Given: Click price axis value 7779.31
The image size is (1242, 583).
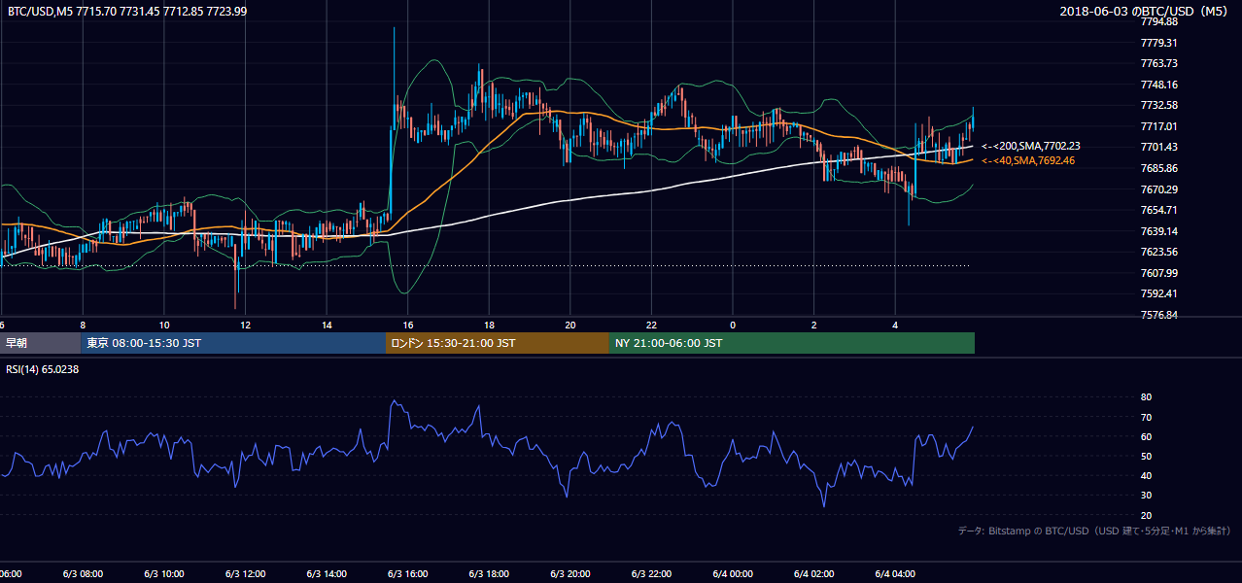Looking at the screenshot, I should point(1159,43).
